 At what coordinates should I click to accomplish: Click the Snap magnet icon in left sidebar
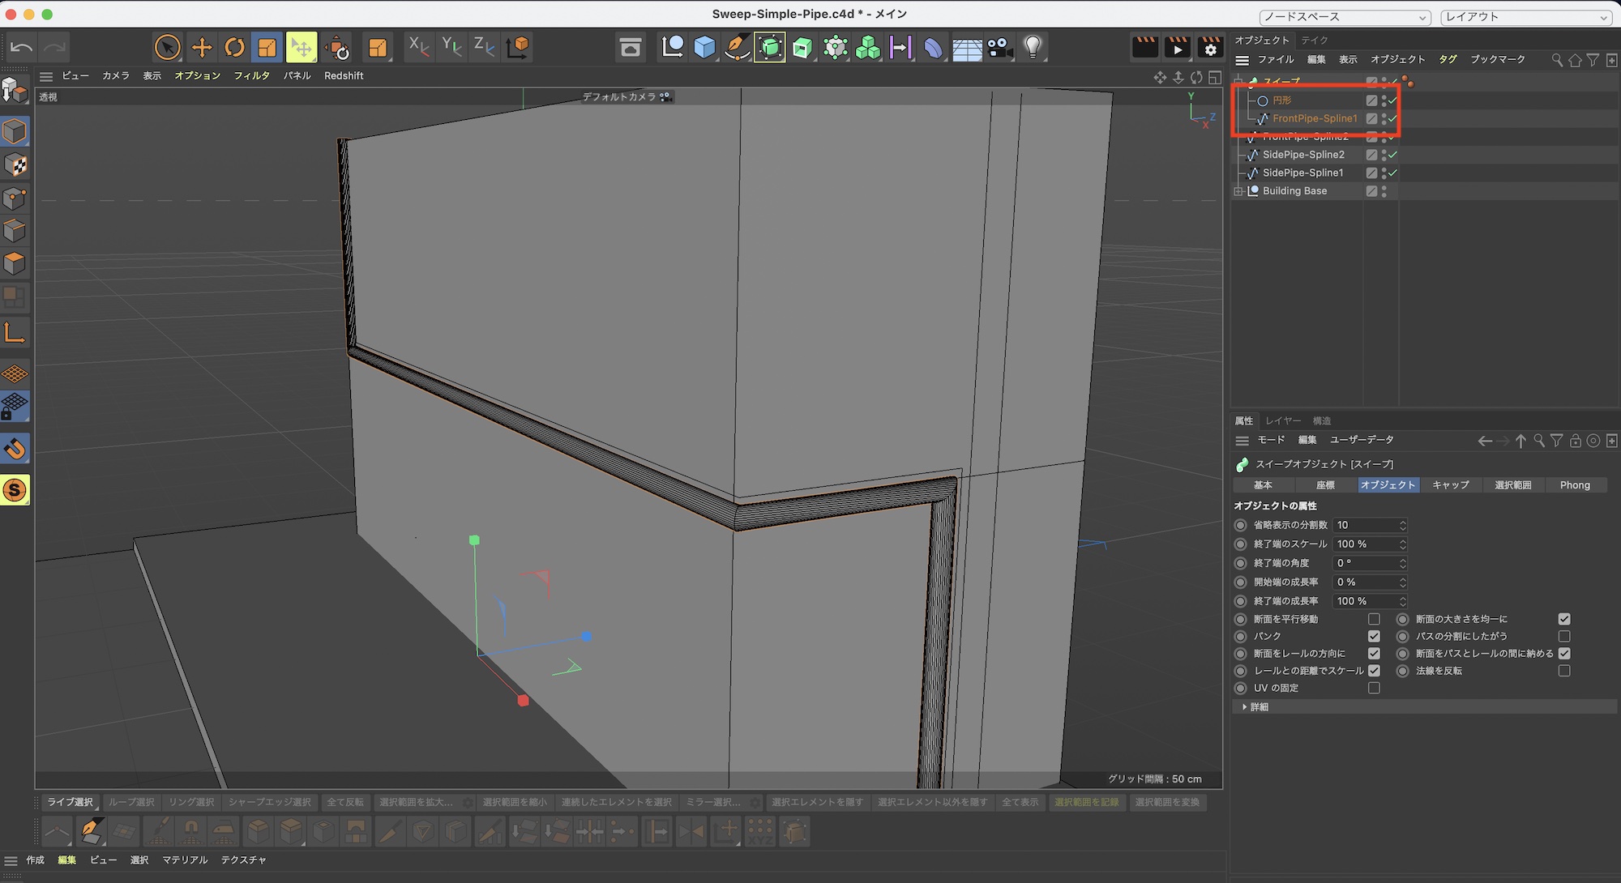click(15, 449)
